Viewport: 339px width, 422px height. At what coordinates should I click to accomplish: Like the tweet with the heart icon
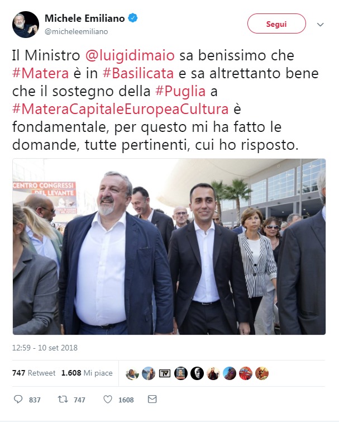click(108, 399)
